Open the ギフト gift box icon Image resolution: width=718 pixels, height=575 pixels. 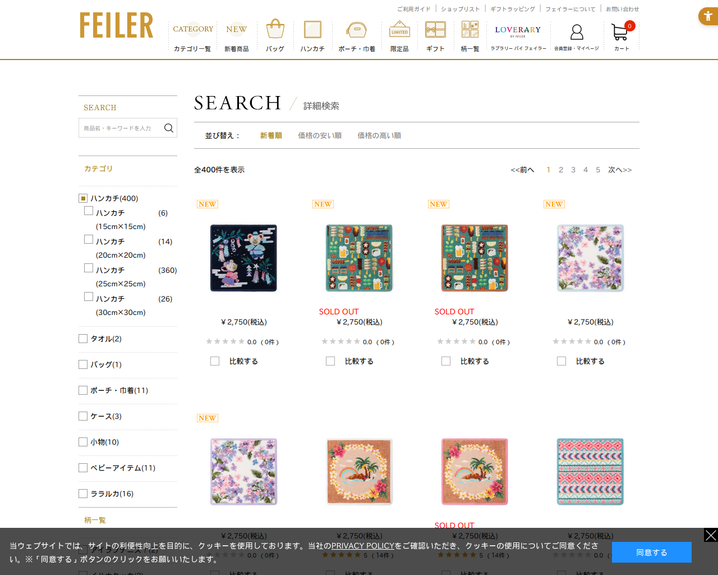pos(435,29)
